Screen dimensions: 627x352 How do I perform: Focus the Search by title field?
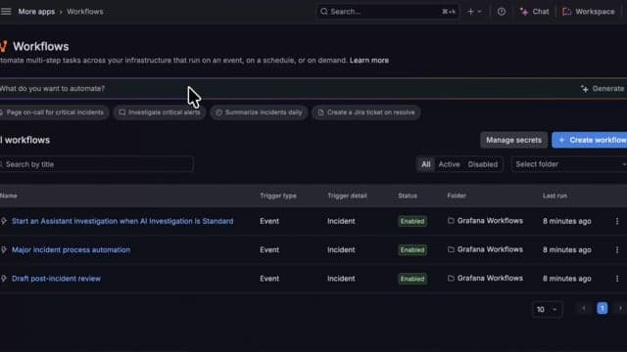pos(97,164)
